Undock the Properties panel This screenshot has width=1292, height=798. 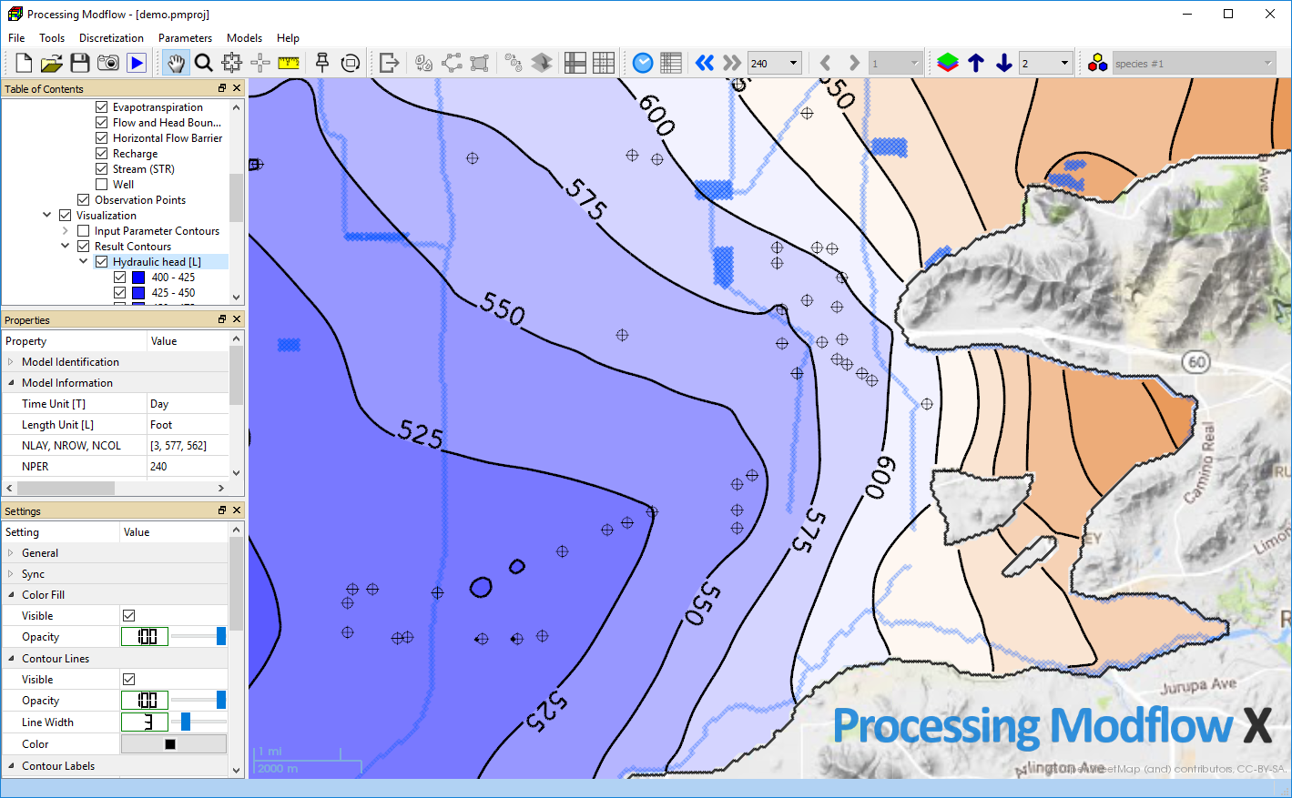coord(222,319)
